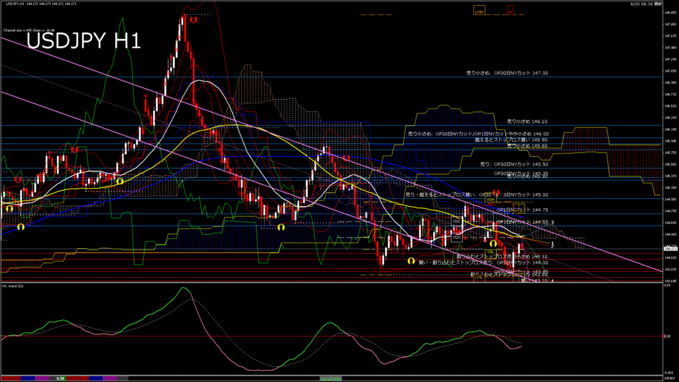Select the 'OP2日NYカット 144.75' label

point(523,210)
